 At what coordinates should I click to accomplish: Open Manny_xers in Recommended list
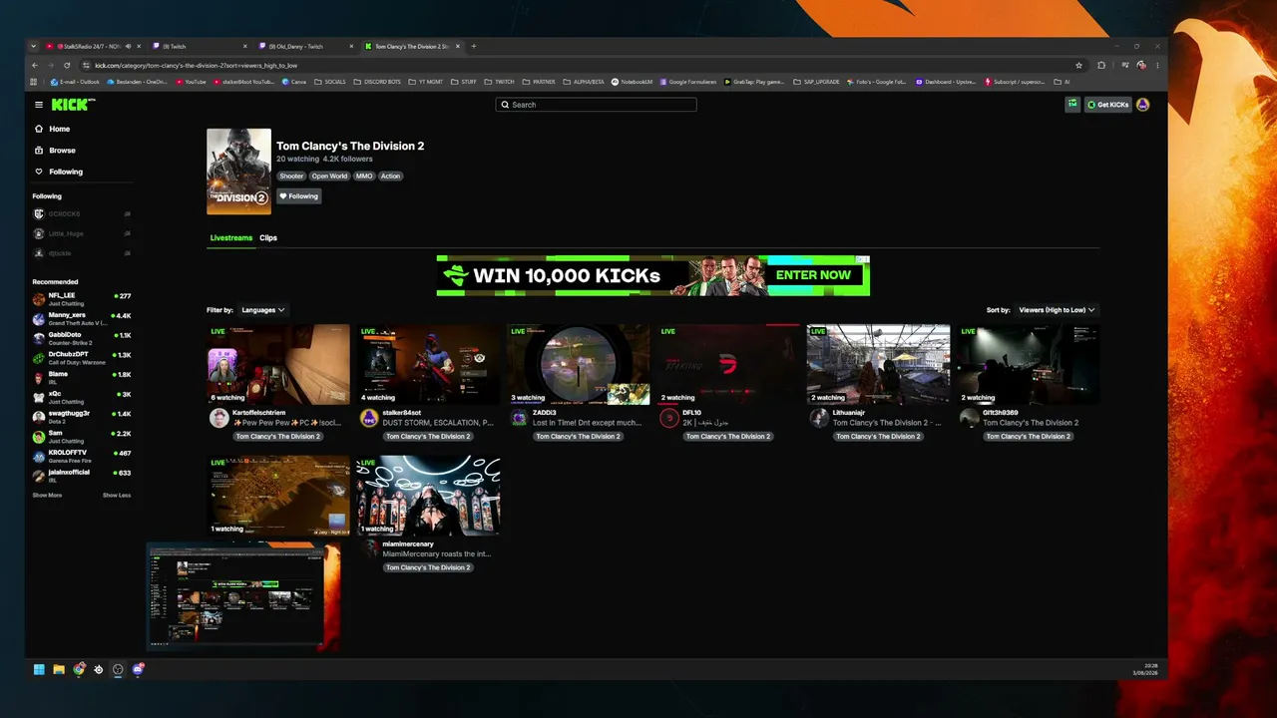coord(82,319)
